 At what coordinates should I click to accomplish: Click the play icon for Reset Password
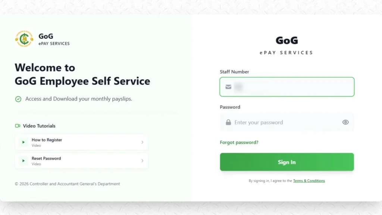23,161
